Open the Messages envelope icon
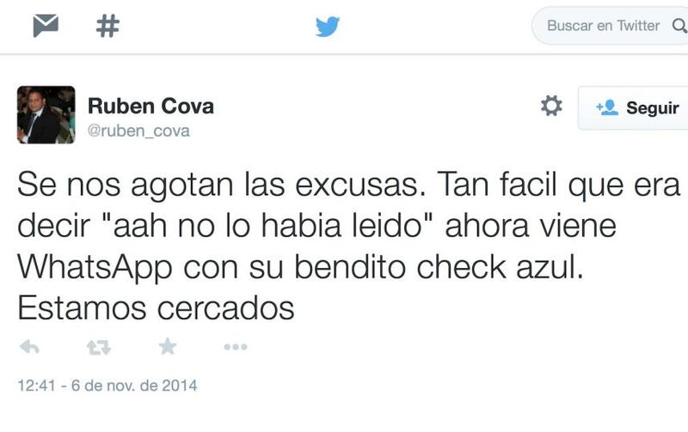Viewport: 688px width, 432px height. [46, 26]
